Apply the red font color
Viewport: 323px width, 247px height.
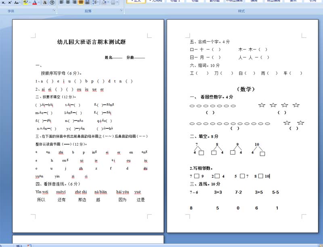(35, 2)
